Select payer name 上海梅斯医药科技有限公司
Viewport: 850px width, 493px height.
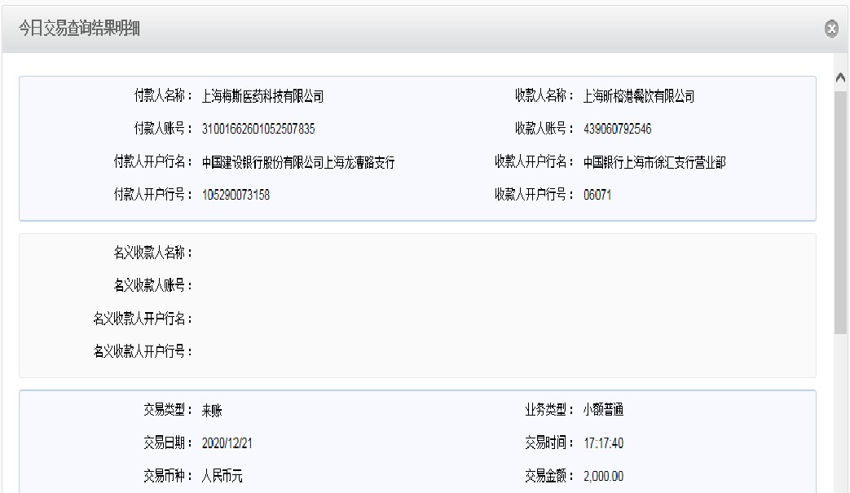click(262, 97)
